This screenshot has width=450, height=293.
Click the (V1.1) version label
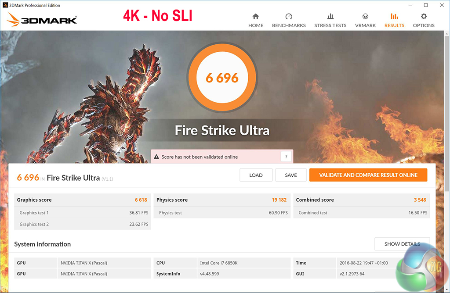[107, 179]
